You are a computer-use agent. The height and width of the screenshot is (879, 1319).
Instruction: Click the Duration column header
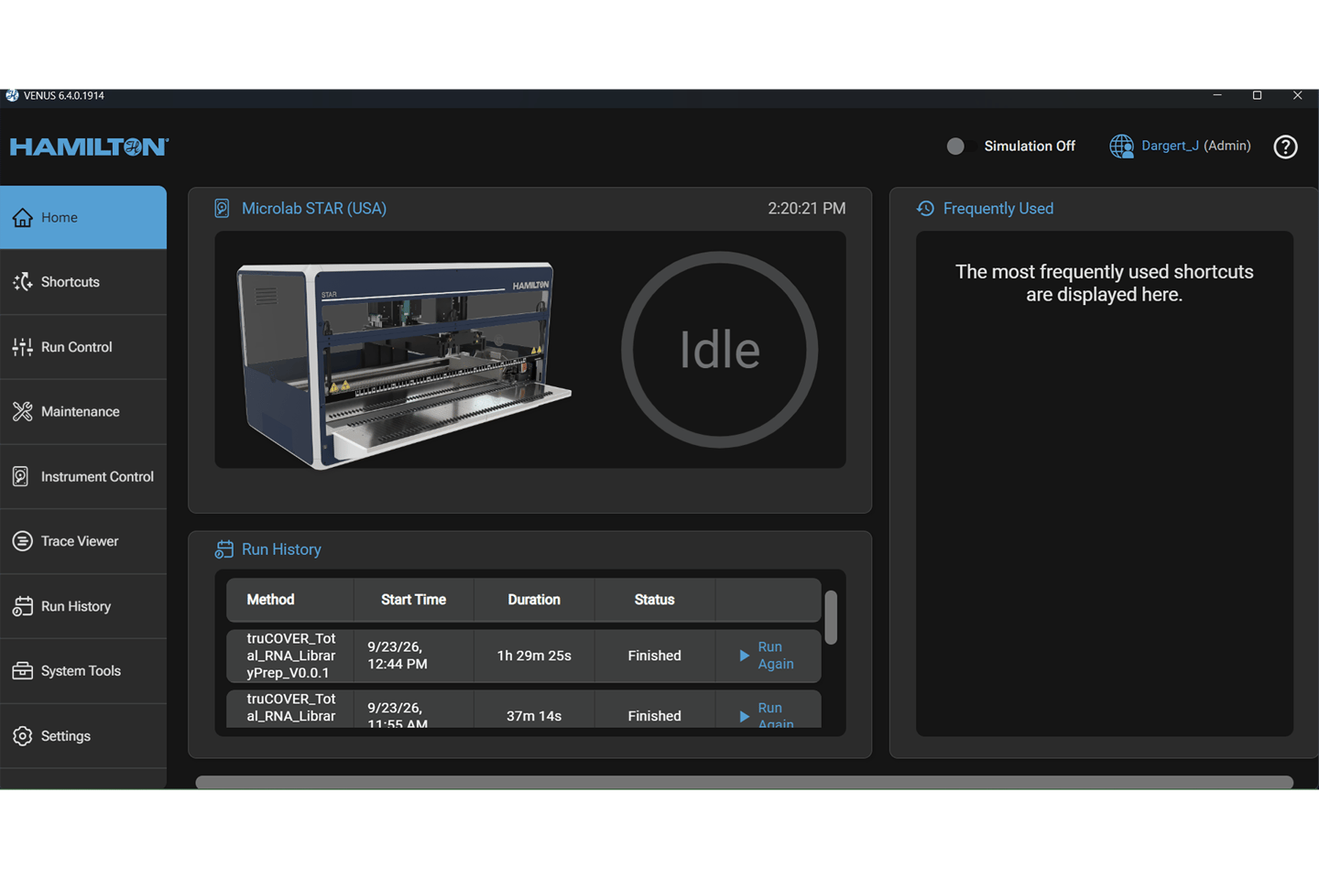pos(534,600)
